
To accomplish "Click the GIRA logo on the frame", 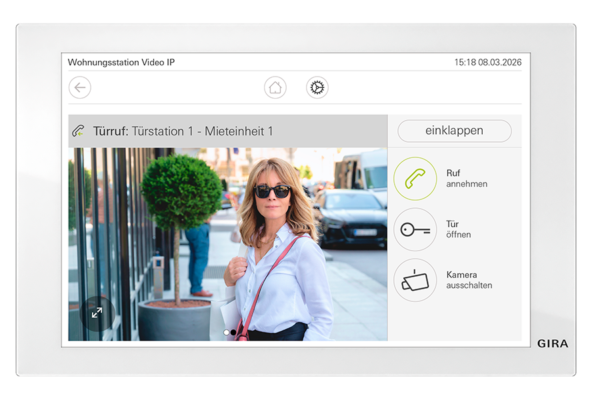I will [x=553, y=344].
